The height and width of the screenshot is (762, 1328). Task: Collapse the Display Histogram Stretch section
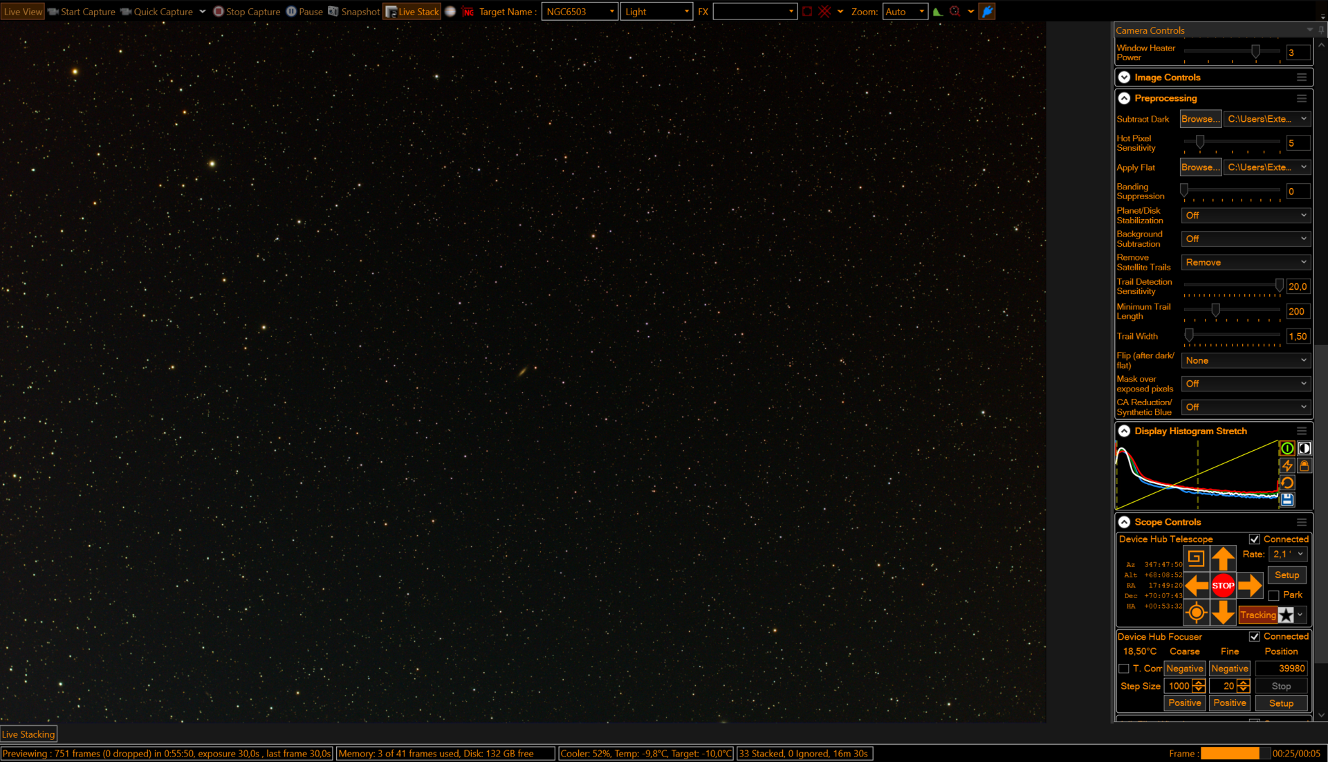point(1125,431)
